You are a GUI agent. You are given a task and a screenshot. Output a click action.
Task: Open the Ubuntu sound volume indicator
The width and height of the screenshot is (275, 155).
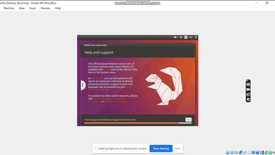pos(191,37)
